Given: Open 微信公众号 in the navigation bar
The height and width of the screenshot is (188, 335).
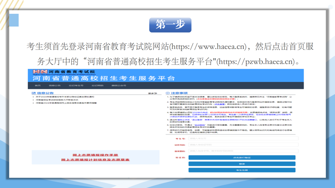Looking at the screenshot, I should point(119,86).
